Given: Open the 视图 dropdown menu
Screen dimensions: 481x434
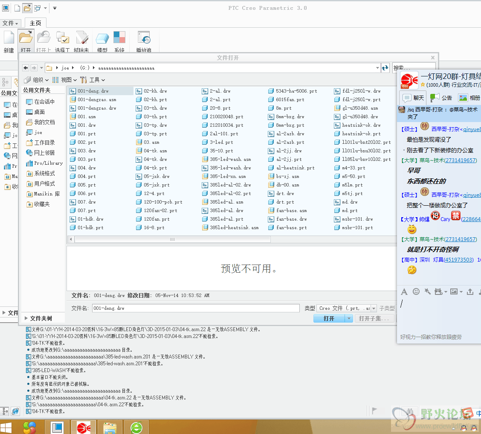Looking at the screenshot, I should tap(64, 80).
